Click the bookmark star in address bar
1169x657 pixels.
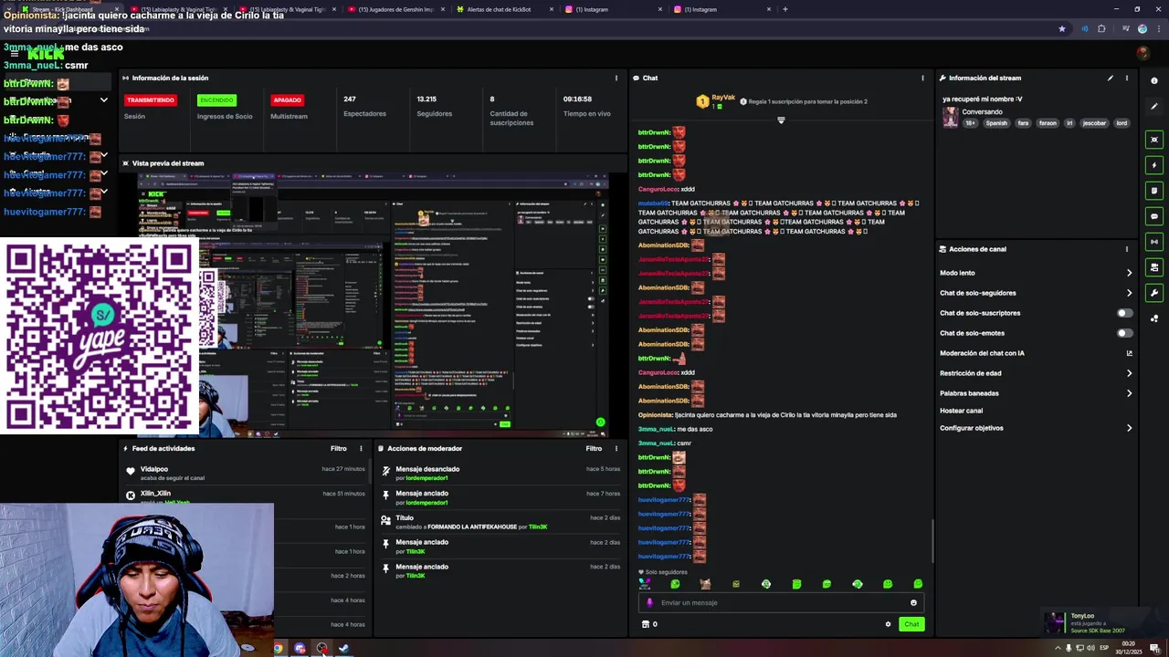[1061, 28]
